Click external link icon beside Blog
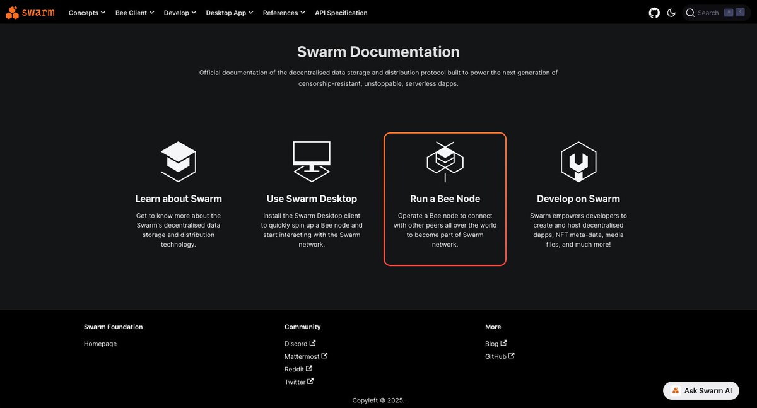The image size is (757, 408). pyautogui.click(x=503, y=343)
